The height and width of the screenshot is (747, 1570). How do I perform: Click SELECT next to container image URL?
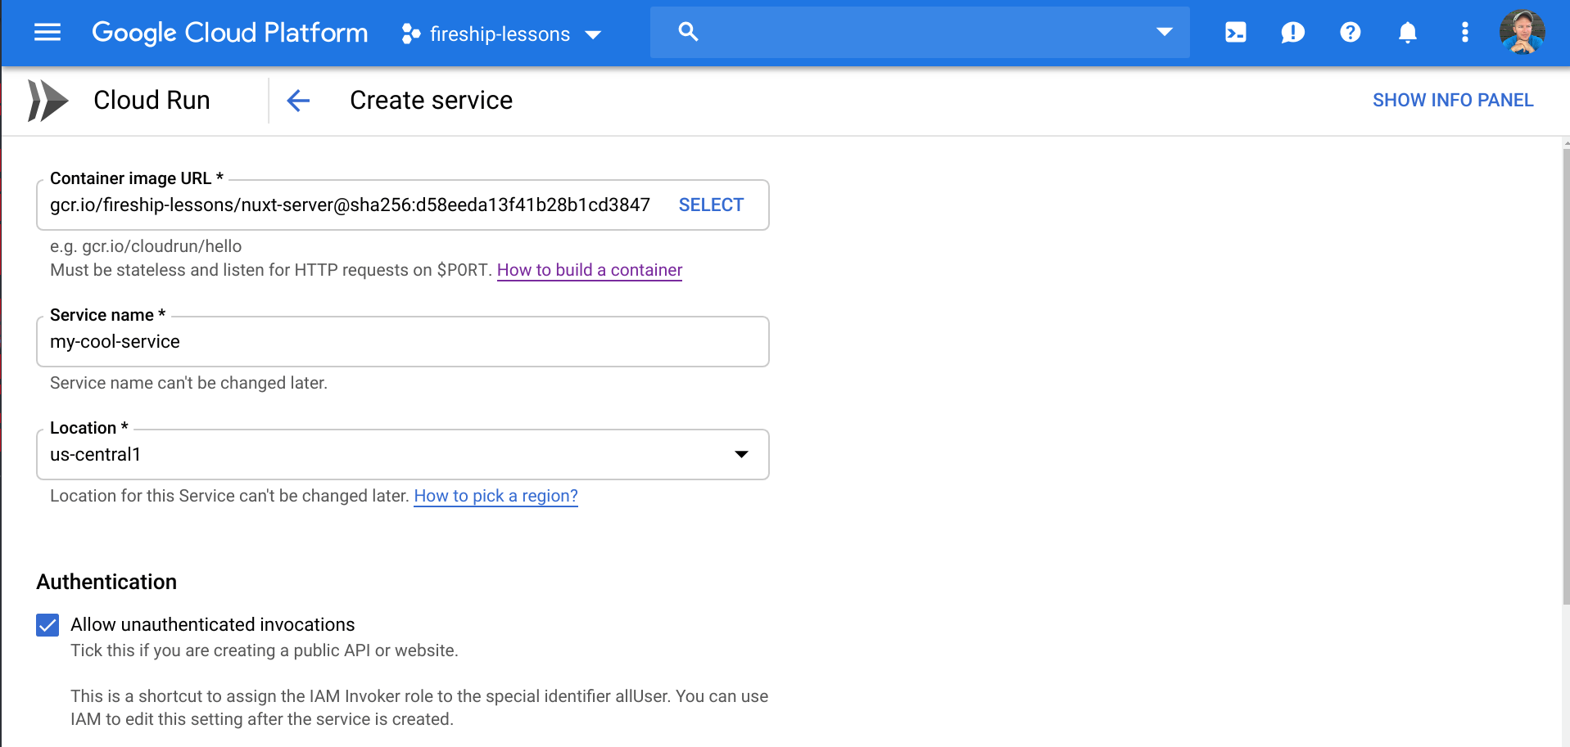[x=711, y=205]
